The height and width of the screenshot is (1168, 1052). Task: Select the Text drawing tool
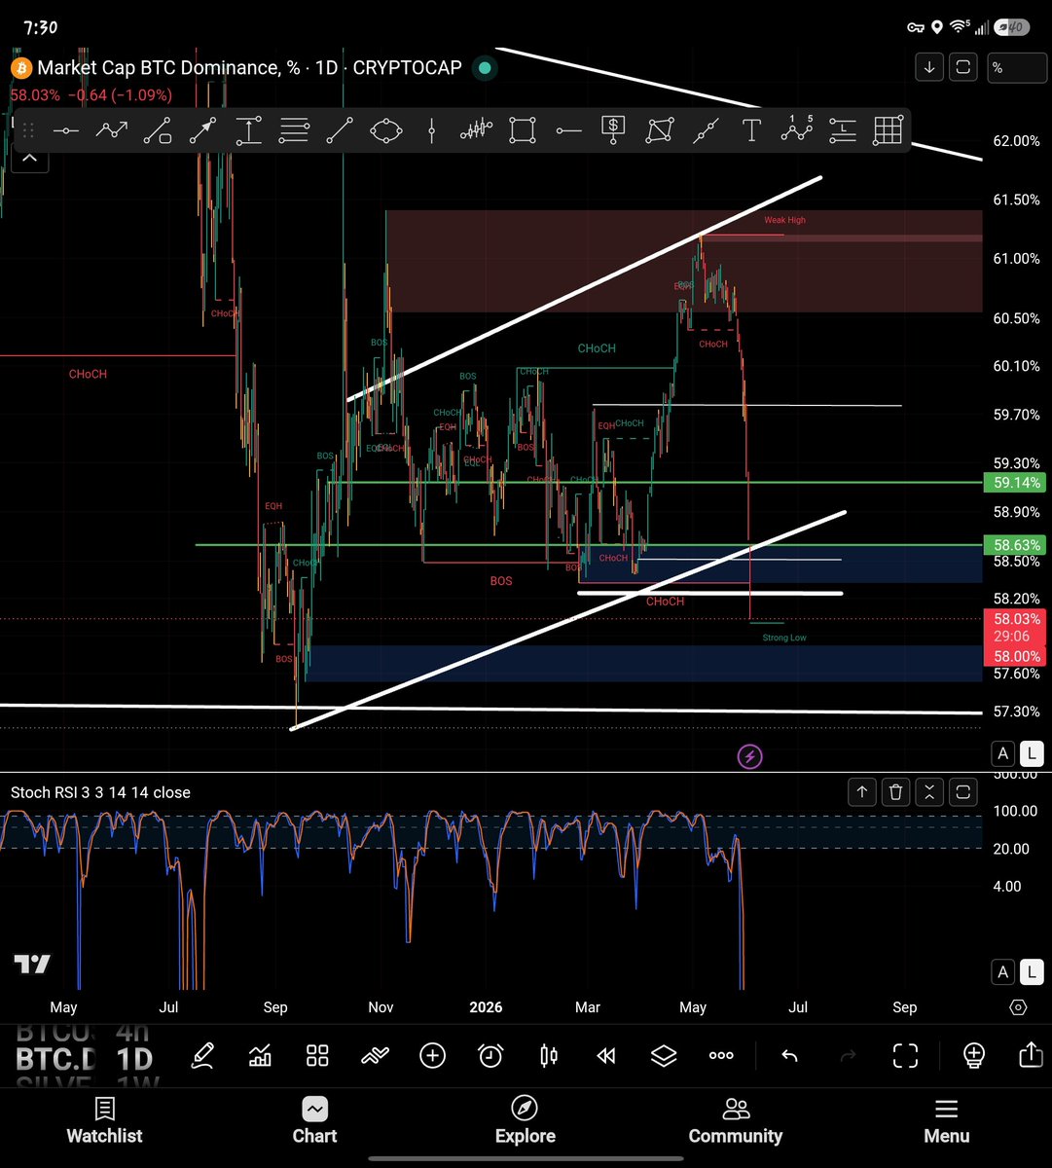click(x=750, y=130)
